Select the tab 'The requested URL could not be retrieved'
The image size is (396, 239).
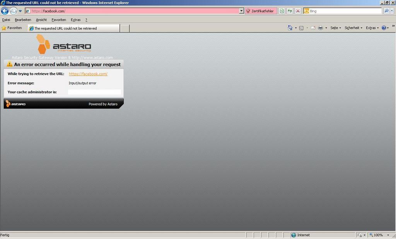click(73, 28)
